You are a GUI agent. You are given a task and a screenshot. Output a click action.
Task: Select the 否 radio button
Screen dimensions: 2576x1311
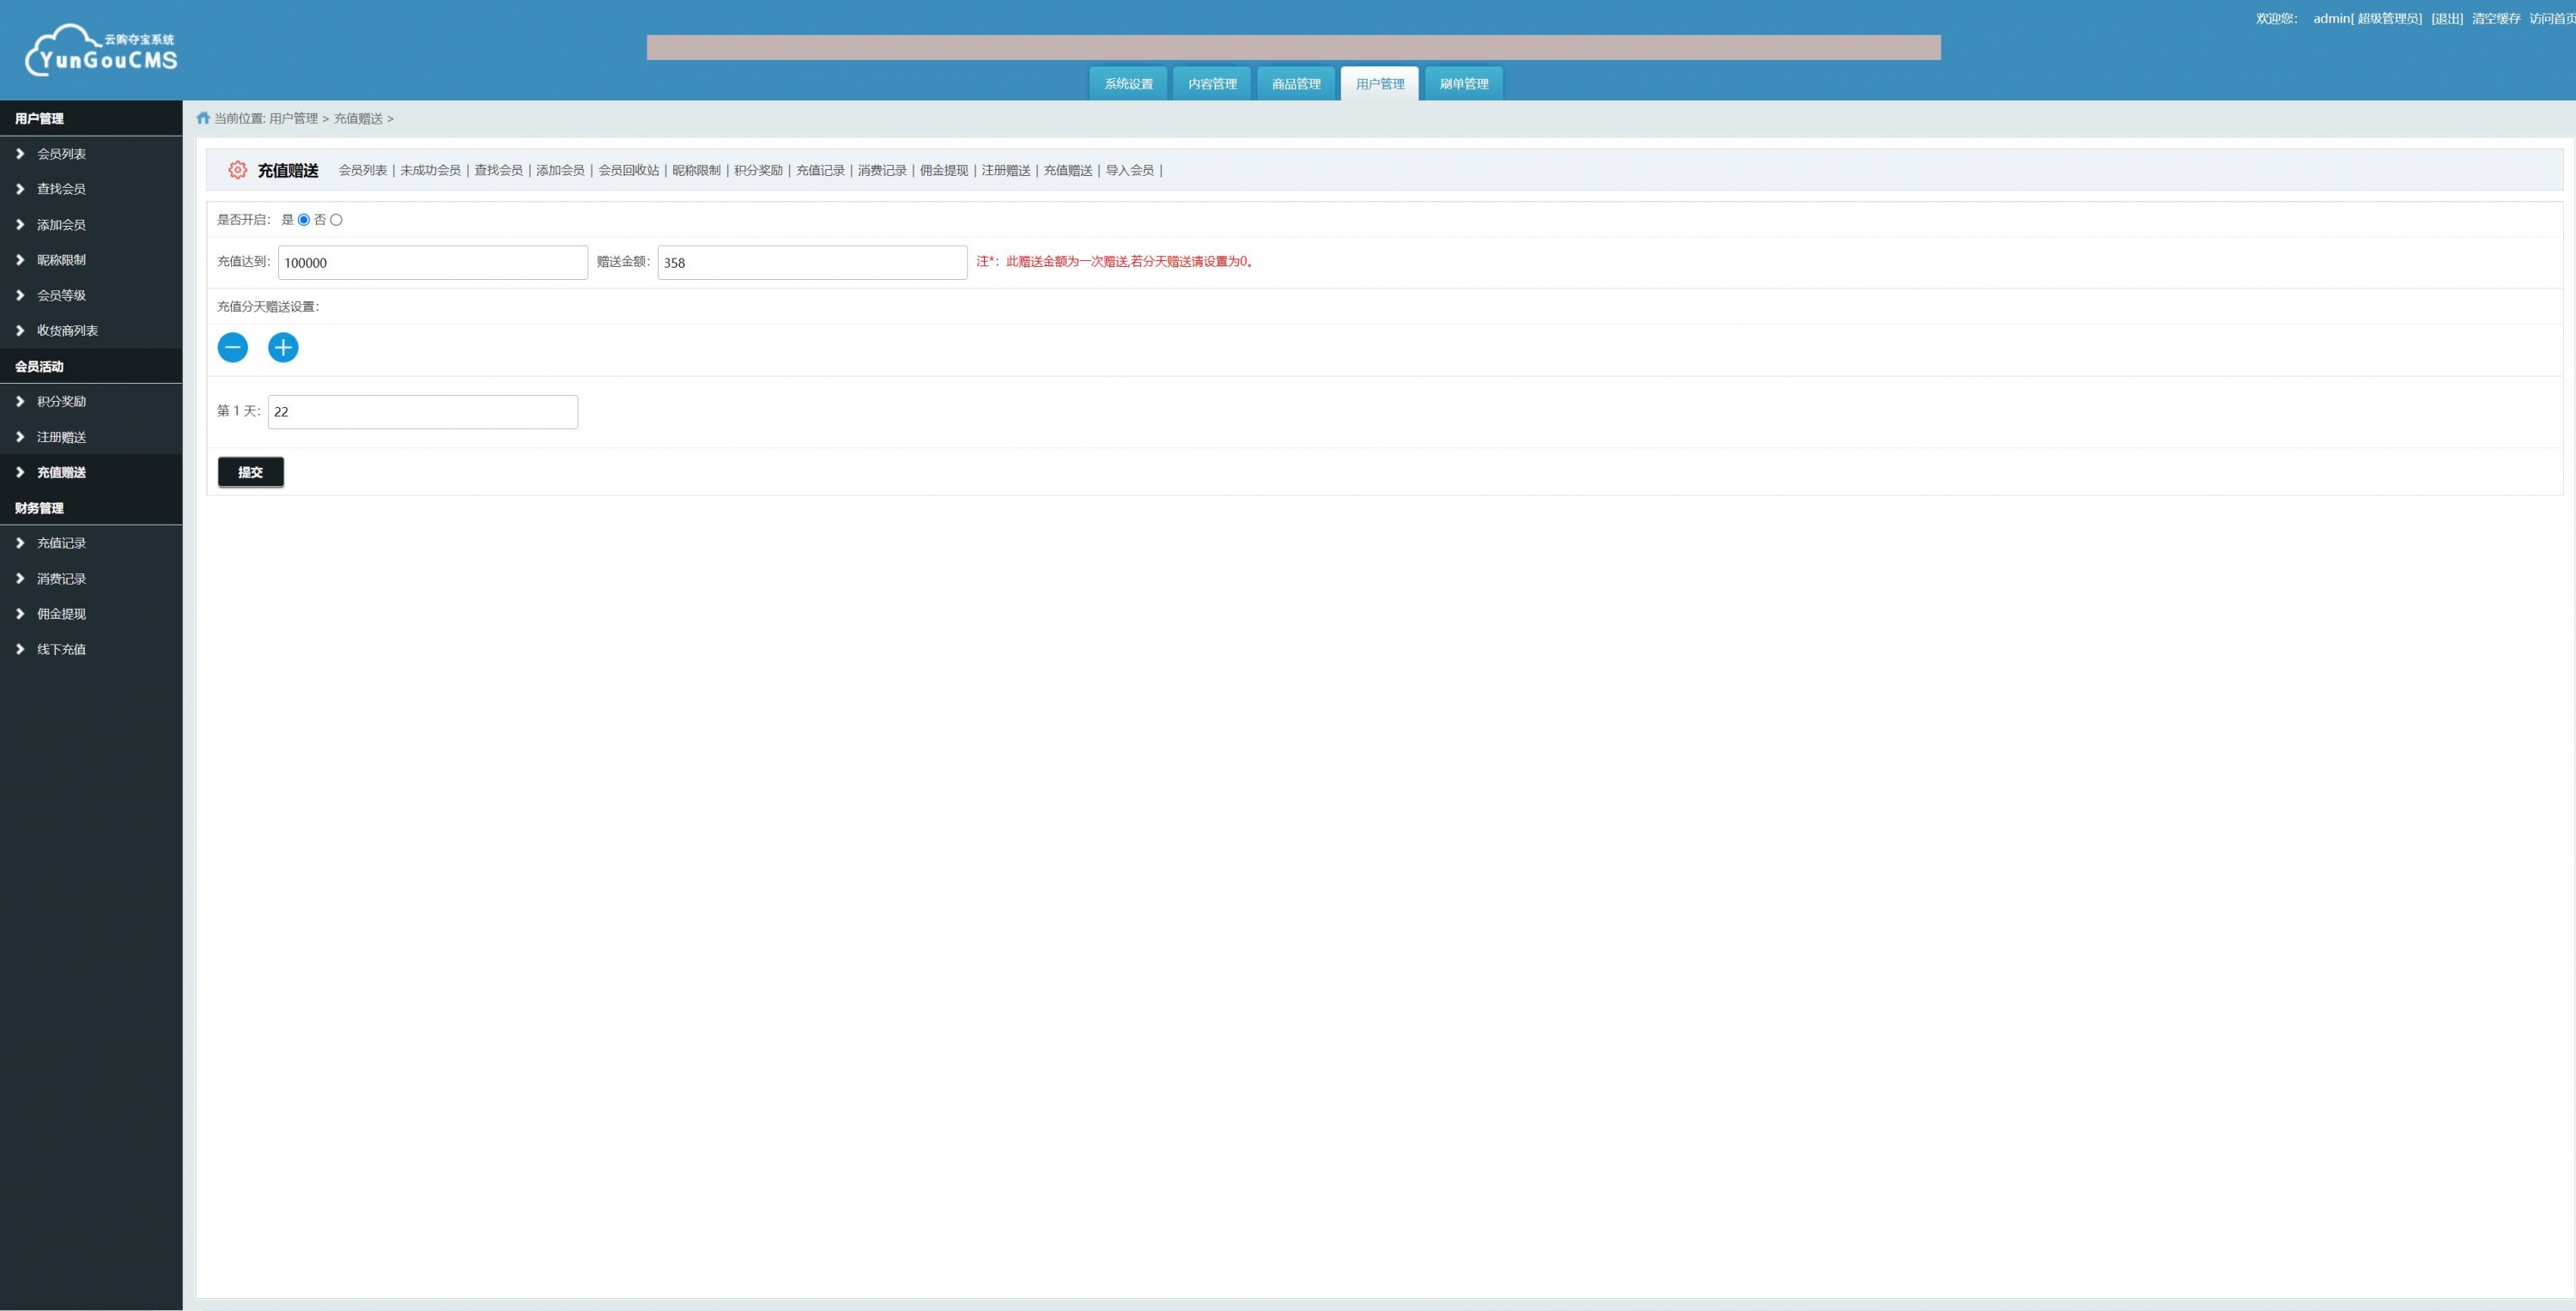[x=336, y=220]
